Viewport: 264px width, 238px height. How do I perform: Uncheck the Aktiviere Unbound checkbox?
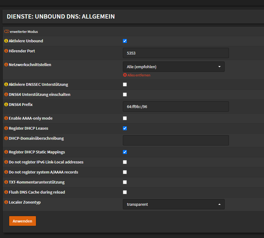click(x=125, y=41)
